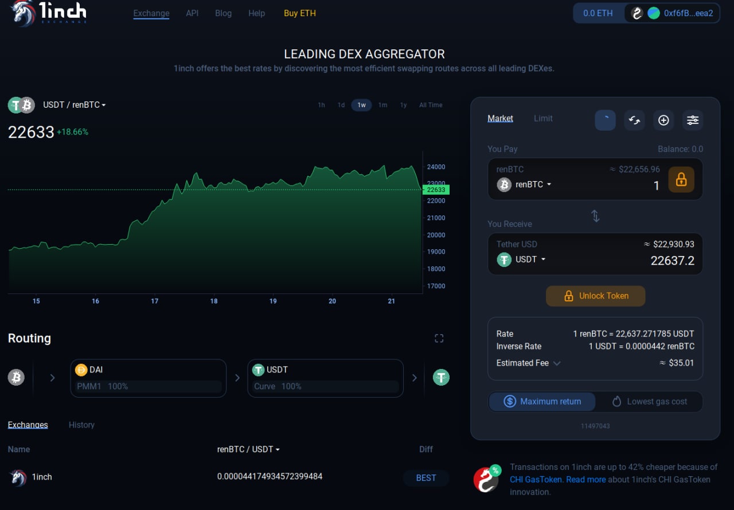Click the Unlock Token button

[x=595, y=296]
